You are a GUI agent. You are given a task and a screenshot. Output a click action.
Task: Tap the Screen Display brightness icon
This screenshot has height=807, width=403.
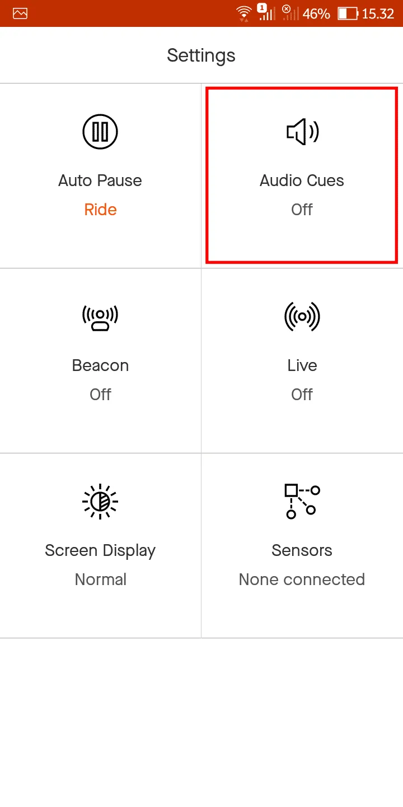coord(100,502)
